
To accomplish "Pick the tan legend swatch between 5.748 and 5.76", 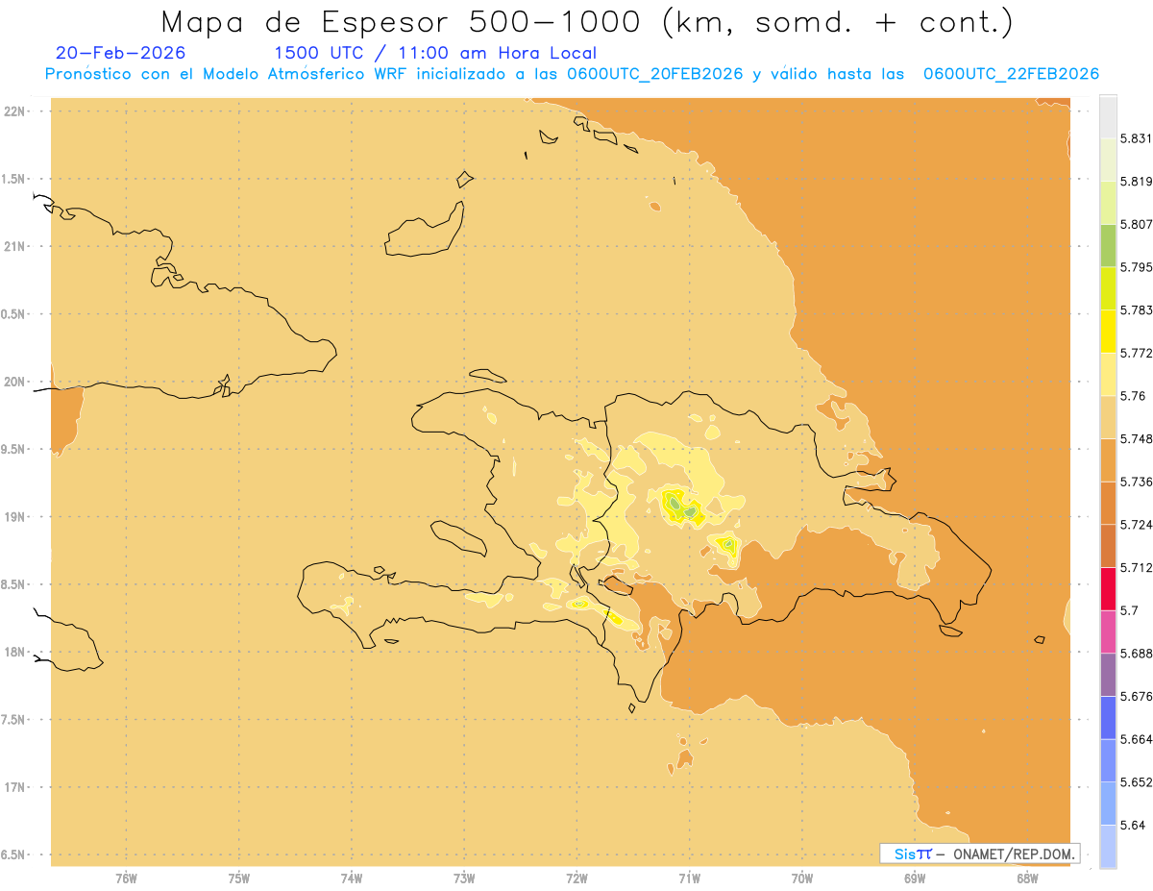I will click(x=1108, y=417).
